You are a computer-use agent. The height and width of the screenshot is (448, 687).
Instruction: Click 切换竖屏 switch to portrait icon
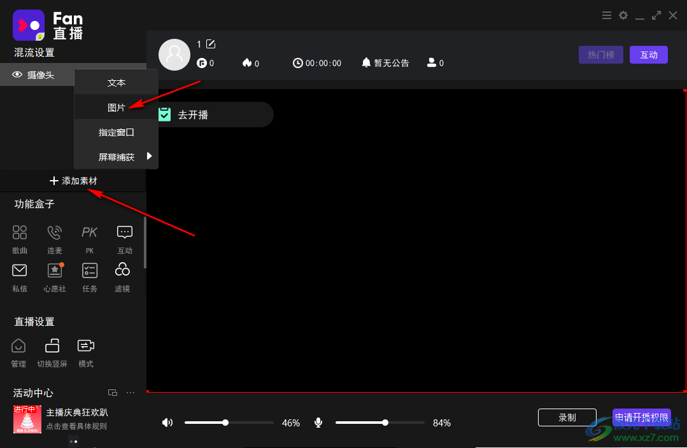coord(52,346)
